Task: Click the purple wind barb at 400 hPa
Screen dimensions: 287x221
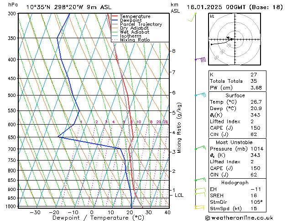Action: pos(200,60)
